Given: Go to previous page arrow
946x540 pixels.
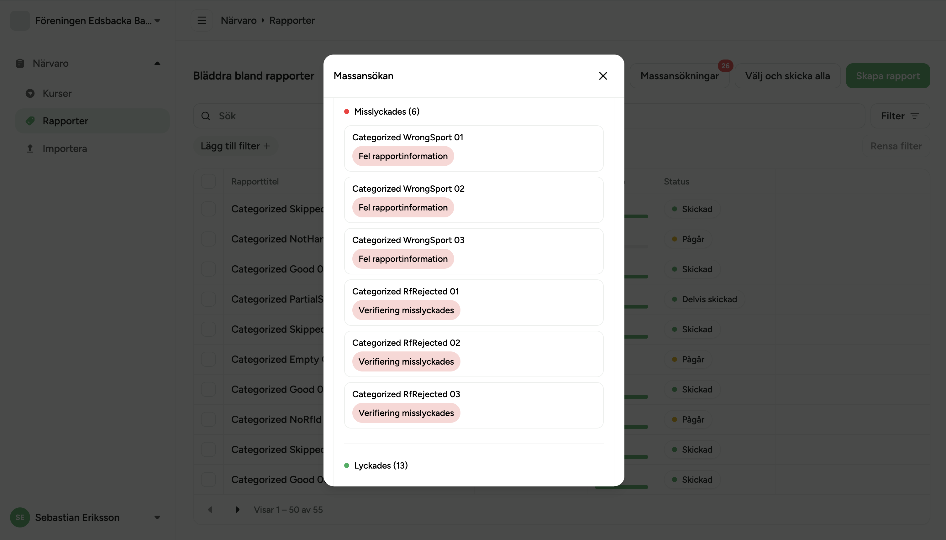Looking at the screenshot, I should [210, 510].
